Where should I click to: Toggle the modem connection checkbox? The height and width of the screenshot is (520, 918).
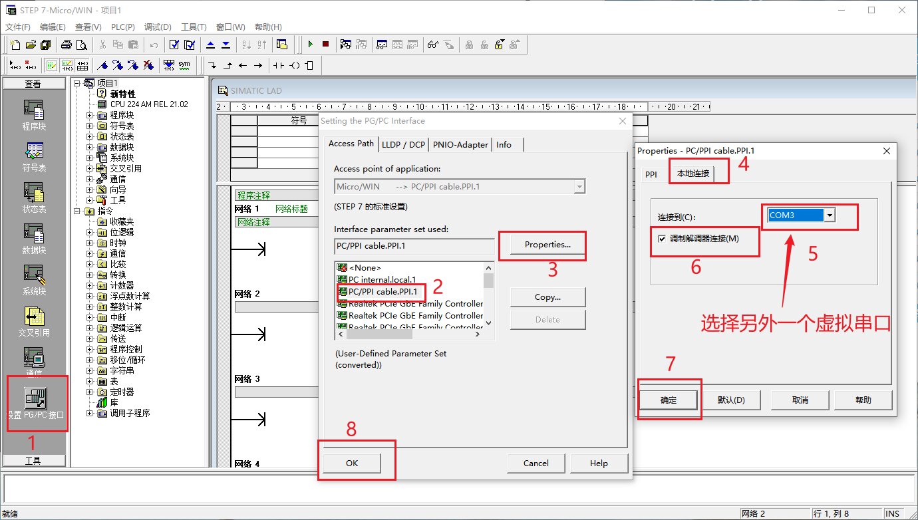[662, 239]
